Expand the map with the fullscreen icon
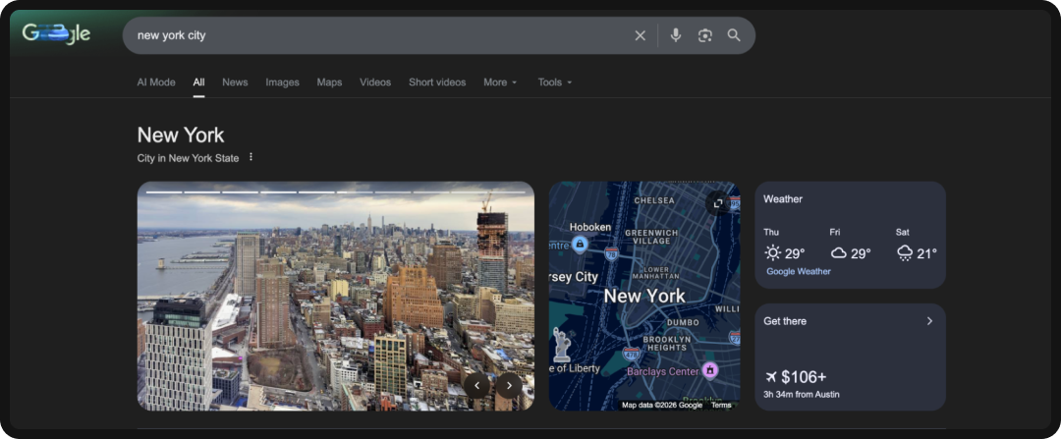Viewport: 1061px width, 439px height. pos(718,203)
